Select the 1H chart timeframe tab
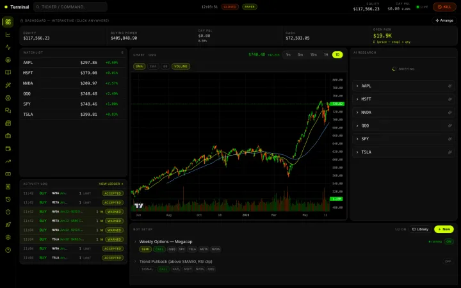The height and width of the screenshot is (288, 461). tap(326, 54)
